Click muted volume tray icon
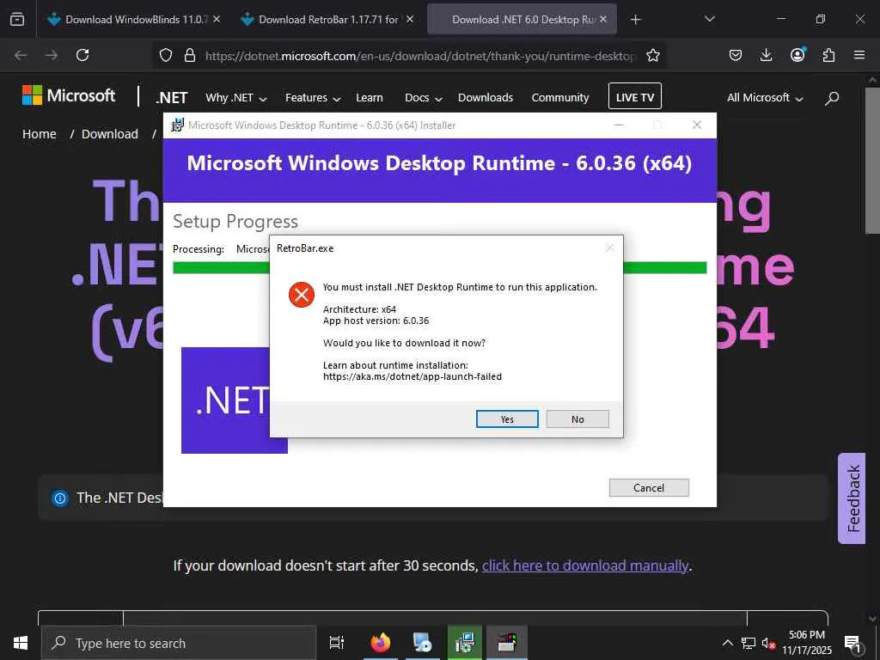 (x=768, y=643)
